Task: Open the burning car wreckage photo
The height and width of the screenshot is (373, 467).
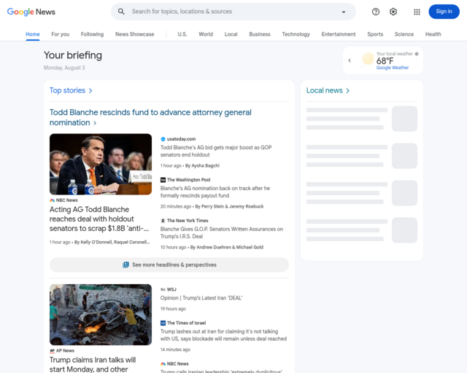Action: pos(101,315)
